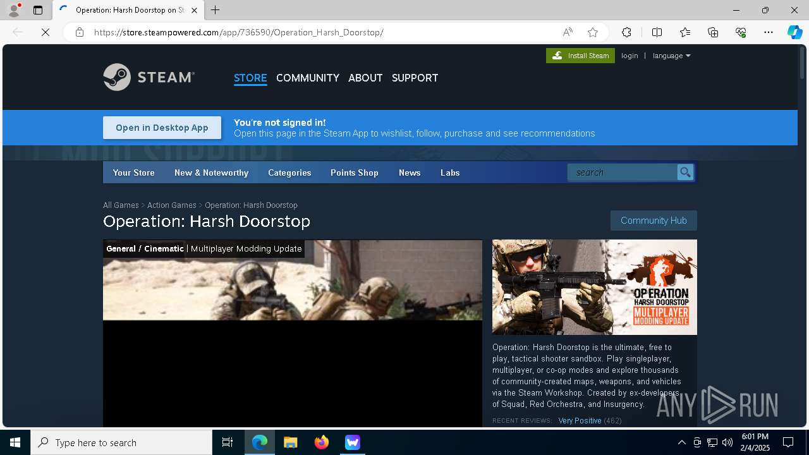Viewport: 809px width, 455px height.
Task: Open the Community Hub
Action: (x=654, y=221)
